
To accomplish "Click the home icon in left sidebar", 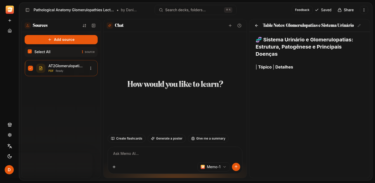I will click(x=10, y=31).
